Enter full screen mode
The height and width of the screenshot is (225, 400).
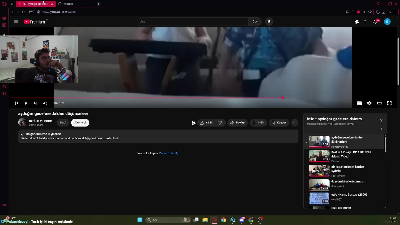tap(389, 103)
